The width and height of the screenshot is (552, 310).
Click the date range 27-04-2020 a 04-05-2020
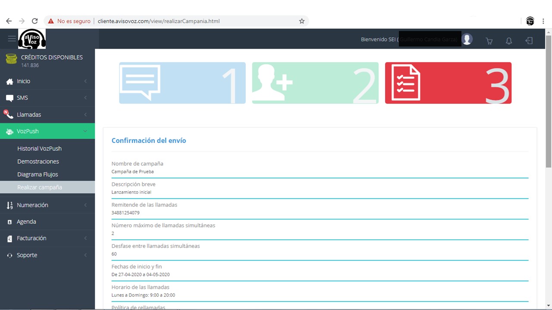[141, 275]
